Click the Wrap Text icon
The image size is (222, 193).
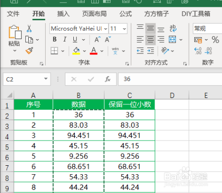[x=173, y=28]
